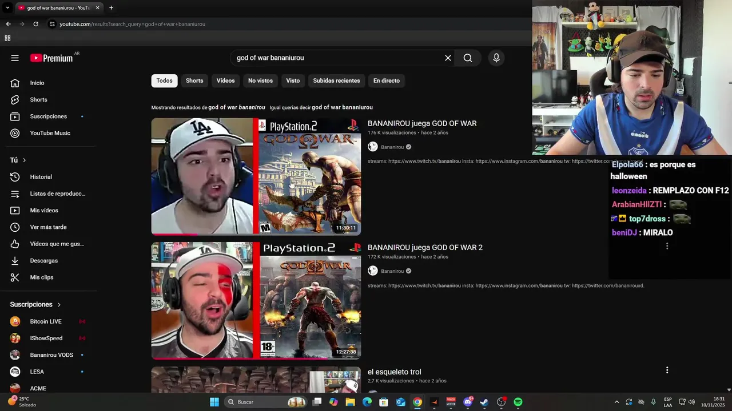Open Bananirou channel under God of War 2

point(392,271)
